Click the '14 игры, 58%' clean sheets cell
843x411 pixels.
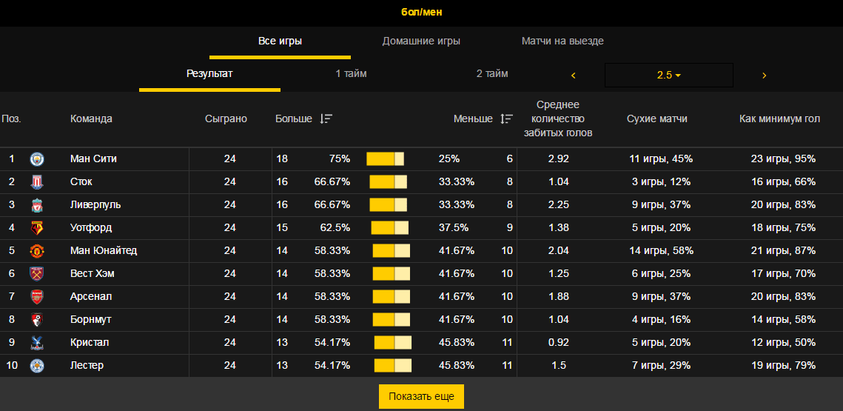coord(661,251)
